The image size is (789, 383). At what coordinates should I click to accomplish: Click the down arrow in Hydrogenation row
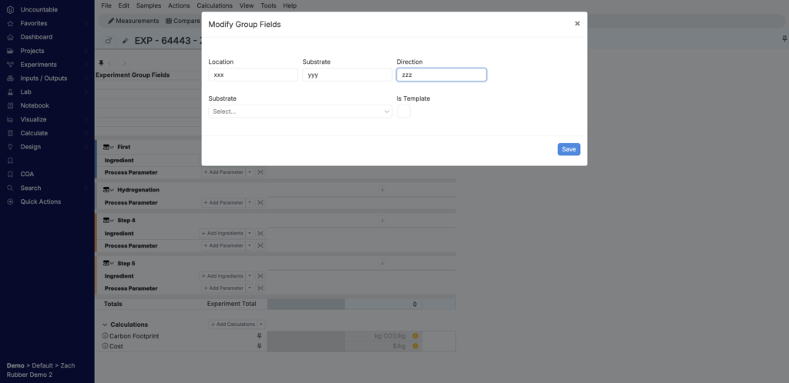pyautogui.click(x=382, y=190)
